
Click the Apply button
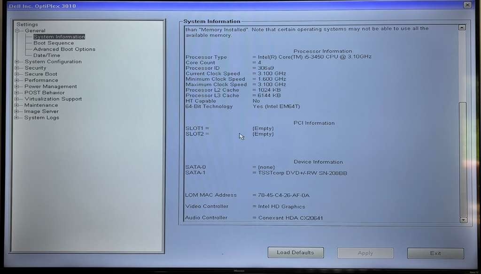pyautogui.click(x=365, y=253)
